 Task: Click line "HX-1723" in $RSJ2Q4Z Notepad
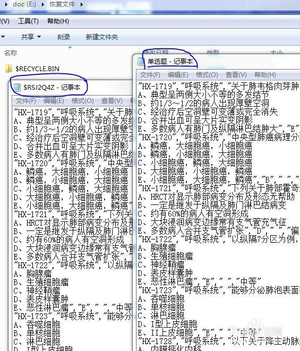click(x=73, y=316)
